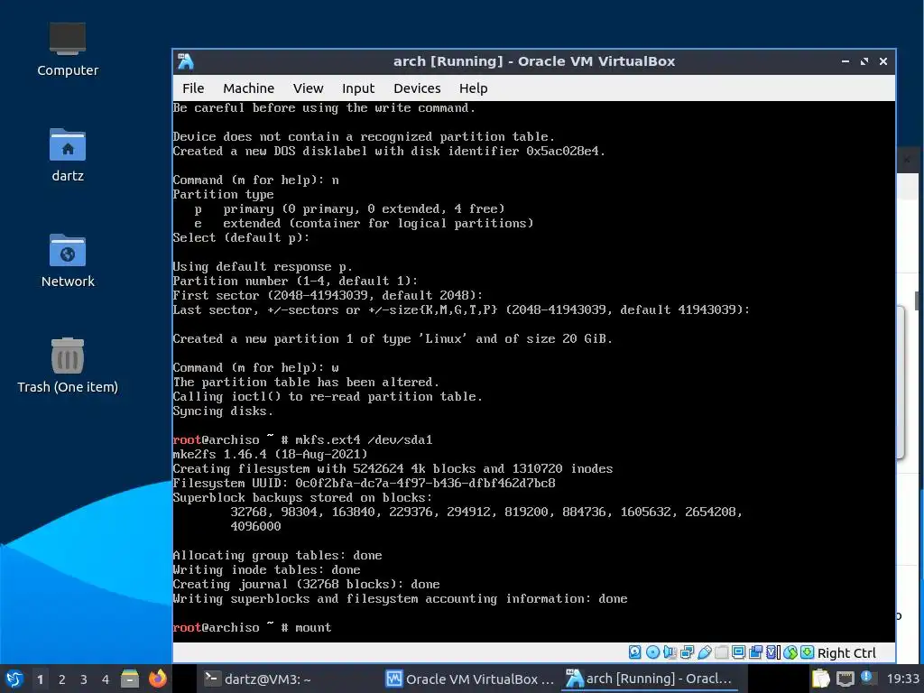Viewport: 924px width, 693px height.
Task: Switch to Oracle VM VirtualBox Manager taskbar entry
Action: (x=469, y=679)
